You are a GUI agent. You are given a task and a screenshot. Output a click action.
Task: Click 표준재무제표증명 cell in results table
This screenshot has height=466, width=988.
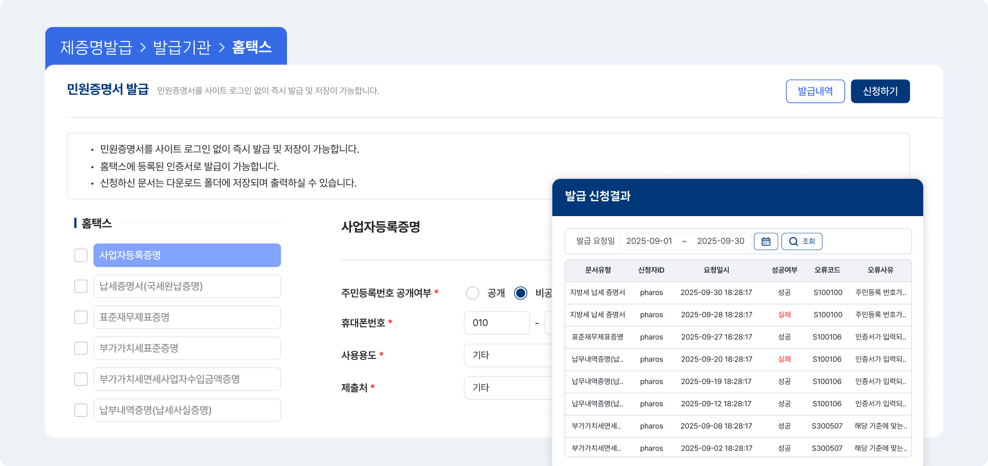[x=598, y=337]
